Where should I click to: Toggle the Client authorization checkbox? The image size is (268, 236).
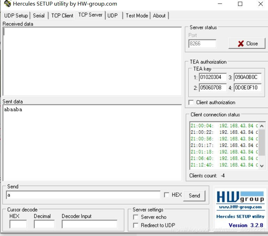pos(191,102)
